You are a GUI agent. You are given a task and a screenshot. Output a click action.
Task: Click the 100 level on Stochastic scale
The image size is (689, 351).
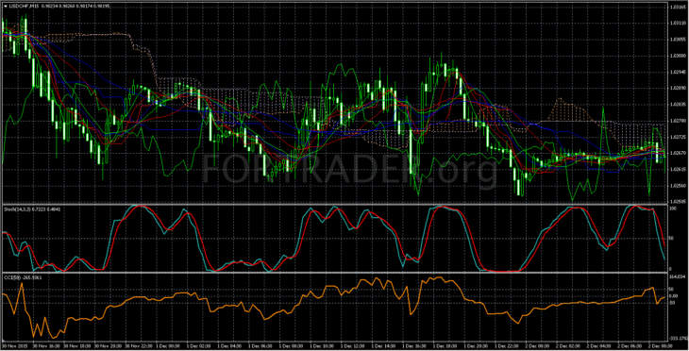point(672,208)
